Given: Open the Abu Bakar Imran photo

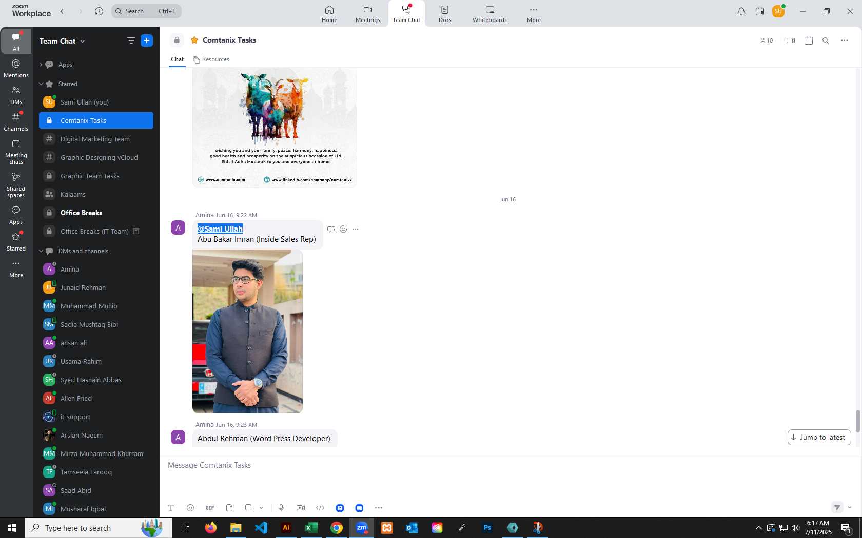Looking at the screenshot, I should [247, 332].
